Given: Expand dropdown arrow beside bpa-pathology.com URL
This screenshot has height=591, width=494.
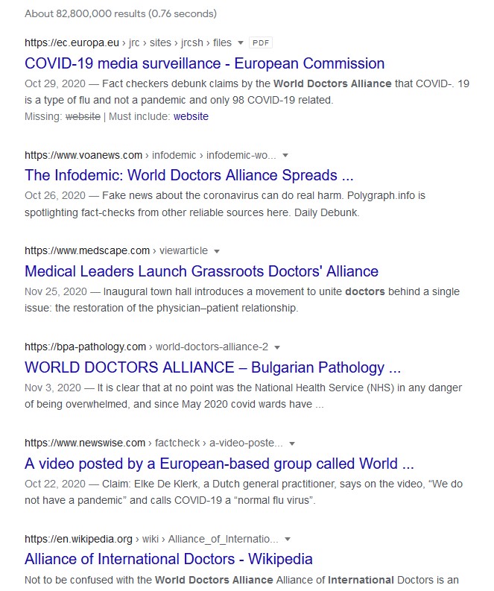Looking at the screenshot, I should 277,347.
